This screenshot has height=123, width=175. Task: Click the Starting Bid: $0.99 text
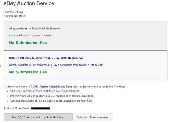click(15, 16)
